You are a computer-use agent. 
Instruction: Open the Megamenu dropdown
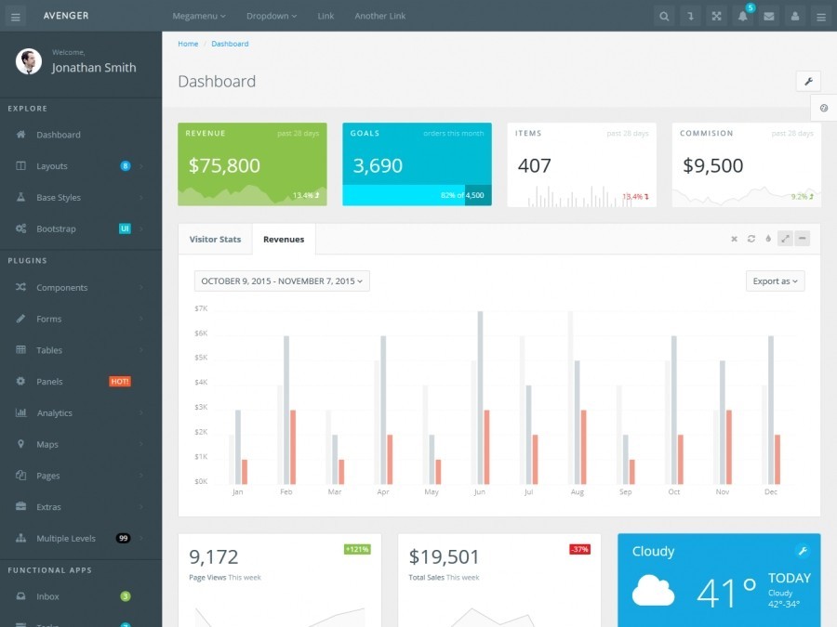point(199,16)
